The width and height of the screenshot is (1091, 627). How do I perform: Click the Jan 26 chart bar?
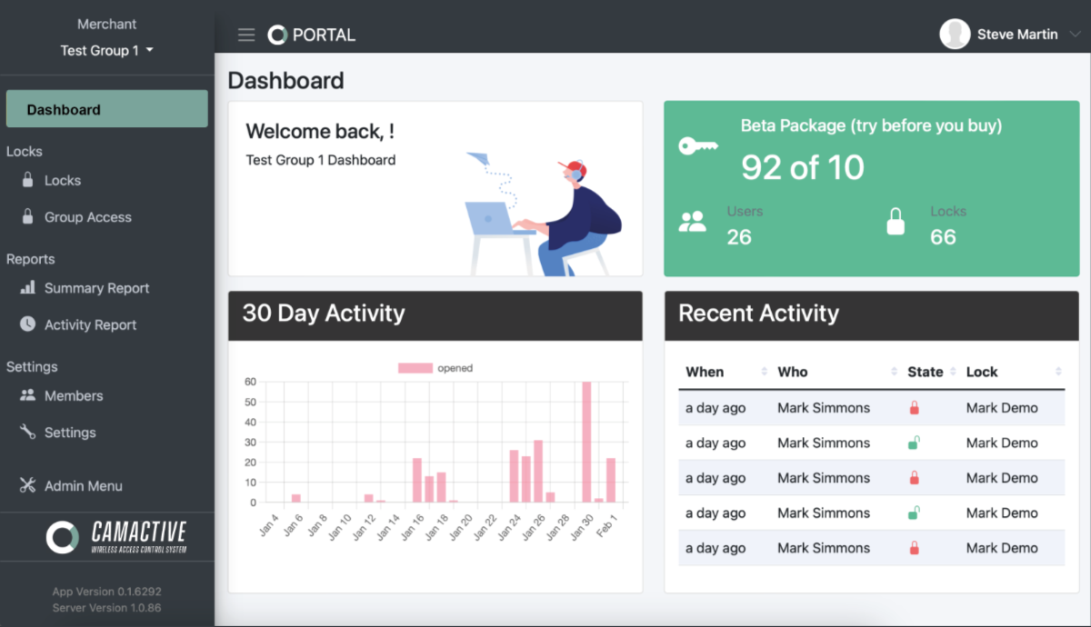[538, 472]
